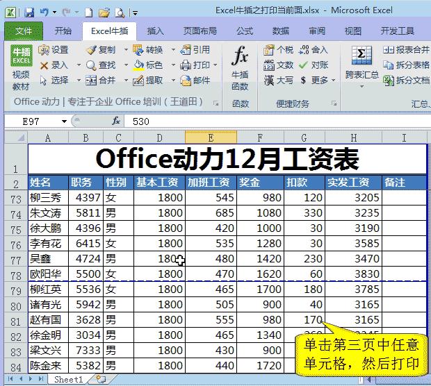The image size is (431, 386).
Task: Click the 打印 printer tool
Action: (195, 65)
